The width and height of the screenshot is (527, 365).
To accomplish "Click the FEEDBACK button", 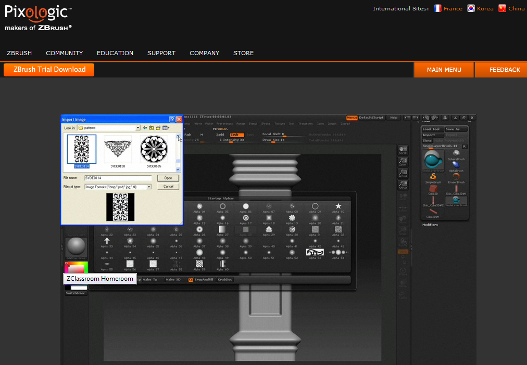I will pos(501,70).
